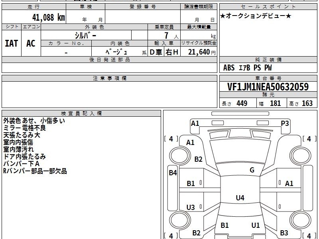This screenshot has height=239, width=319.
Task: Select the B4 damage mark on diagram
Action: [x=173, y=173]
